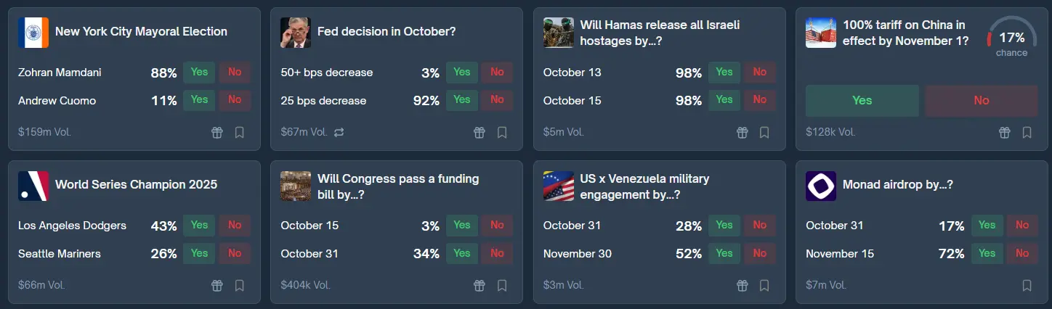The height and width of the screenshot is (309, 1052).
Task: Click the 17% chance gauge on tariff card
Action: coord(1011,40)
